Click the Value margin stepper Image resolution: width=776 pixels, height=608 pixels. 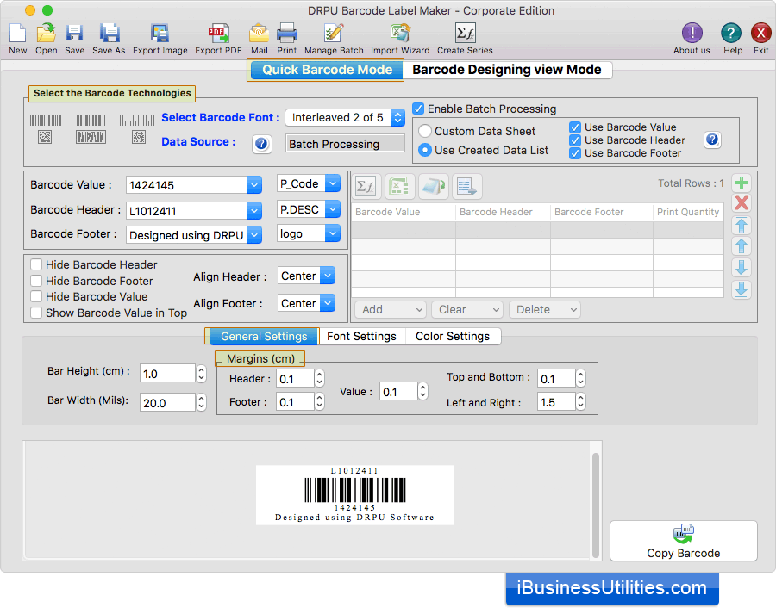[422, 392]
